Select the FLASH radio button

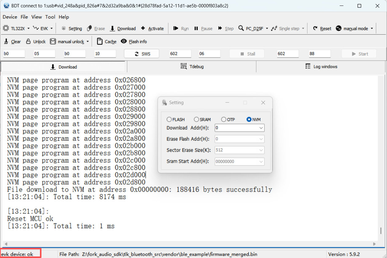pyautogui.click(x=169, y=119)
